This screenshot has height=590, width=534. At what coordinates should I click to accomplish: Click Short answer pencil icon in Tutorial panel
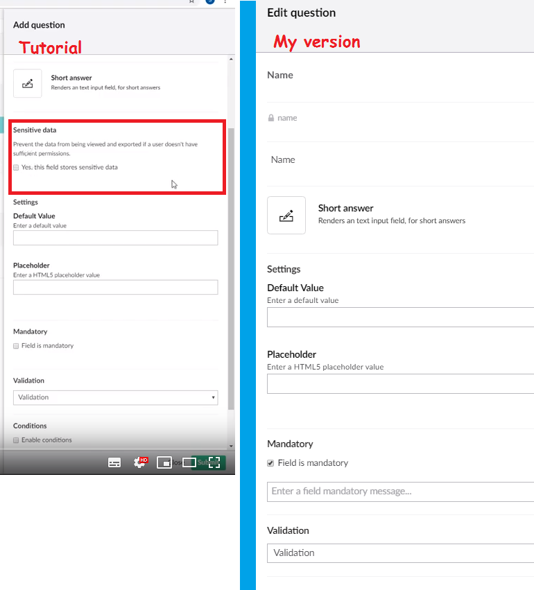[x=28, y=83]
